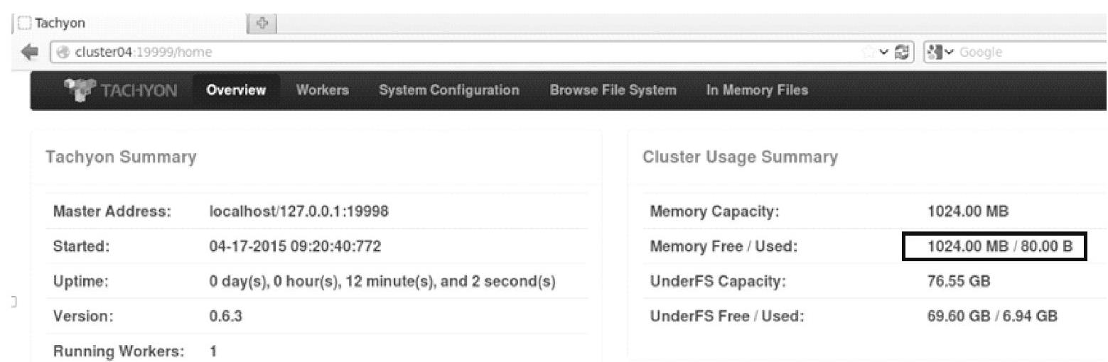Viewport: 1108px width, 362px height.
Task: Click the Tachyon tab favicon
Action: click(x=25, y=23)
